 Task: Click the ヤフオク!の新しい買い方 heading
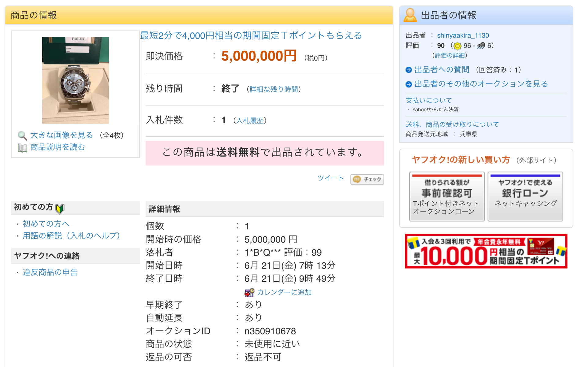461,160
